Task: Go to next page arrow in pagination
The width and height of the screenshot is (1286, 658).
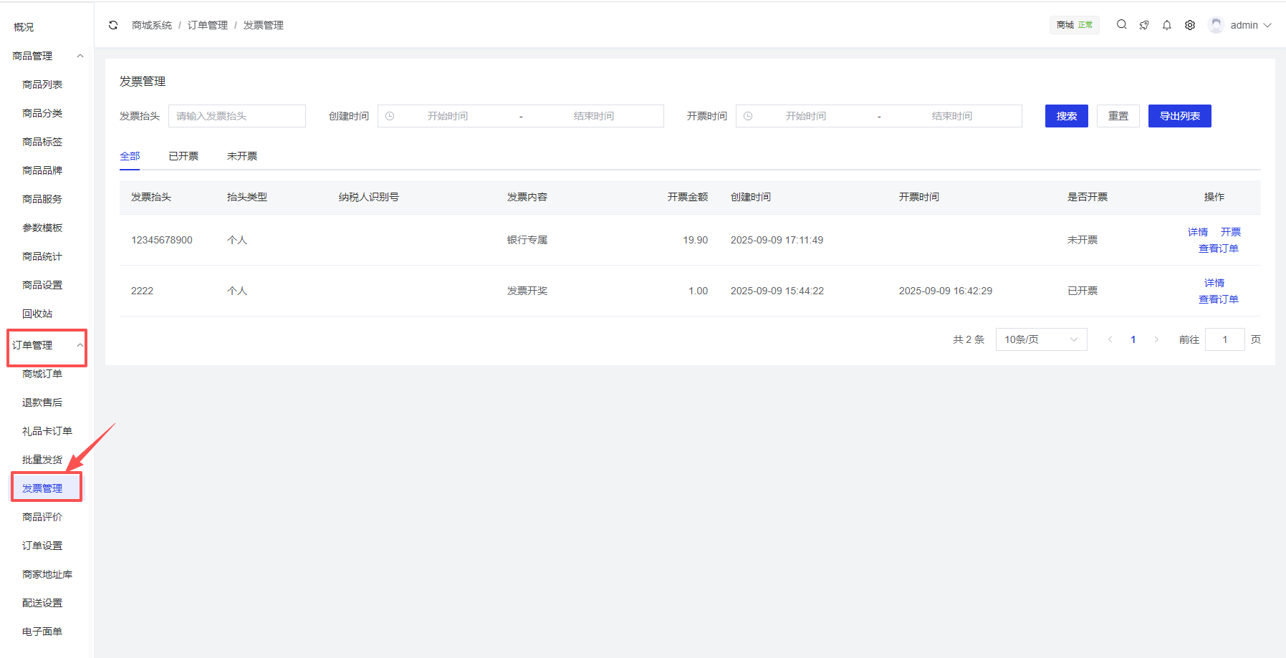Action: (x=1156, y=339)
